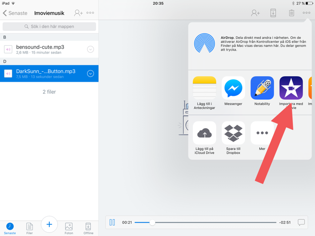Go back to Senaste
The image size is (315, 236).
14,13
